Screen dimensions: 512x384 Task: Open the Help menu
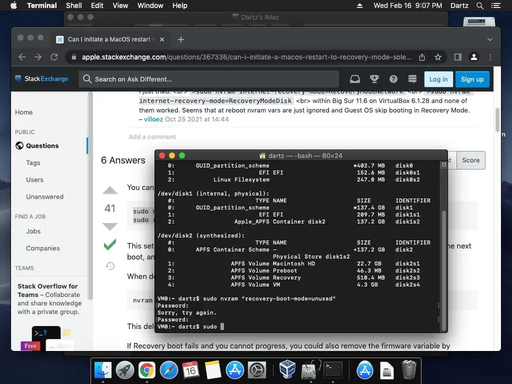[179, 5]
